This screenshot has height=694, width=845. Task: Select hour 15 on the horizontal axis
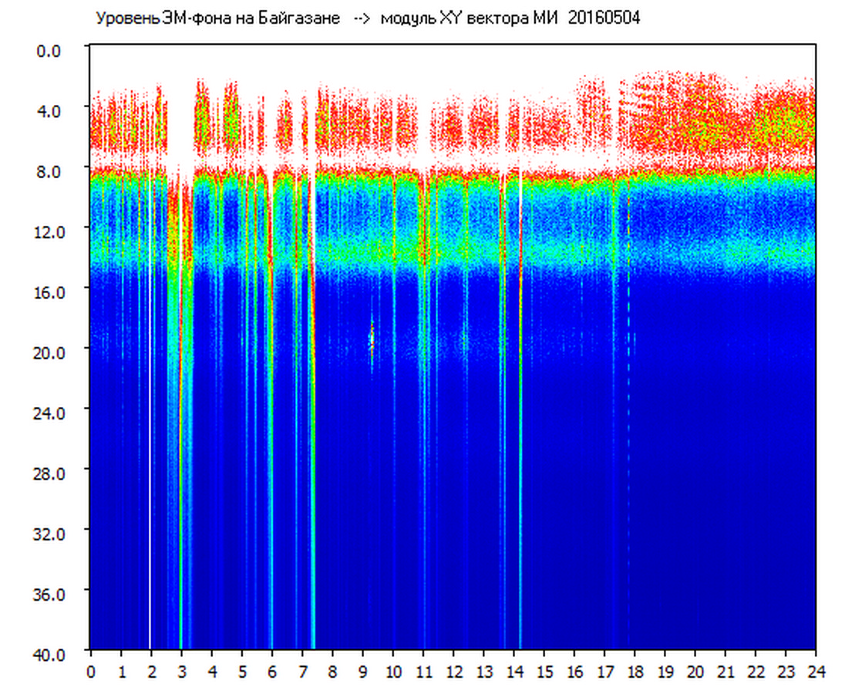544,671
